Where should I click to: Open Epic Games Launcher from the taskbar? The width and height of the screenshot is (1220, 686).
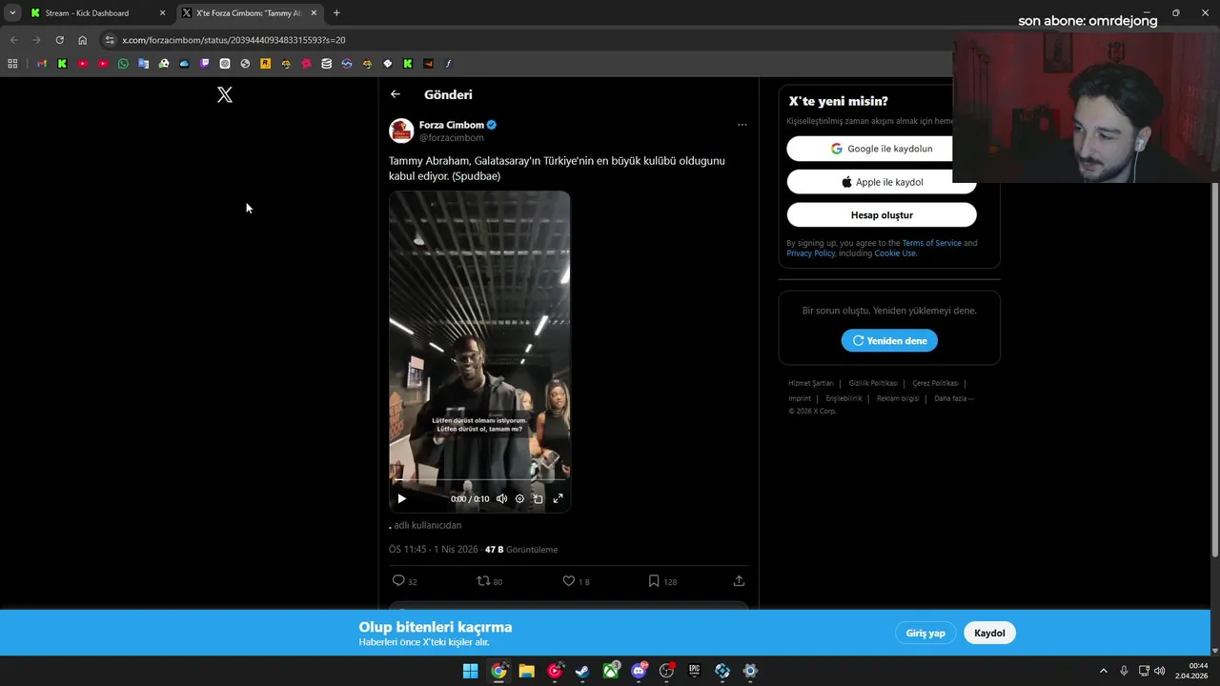coord(694,671)
